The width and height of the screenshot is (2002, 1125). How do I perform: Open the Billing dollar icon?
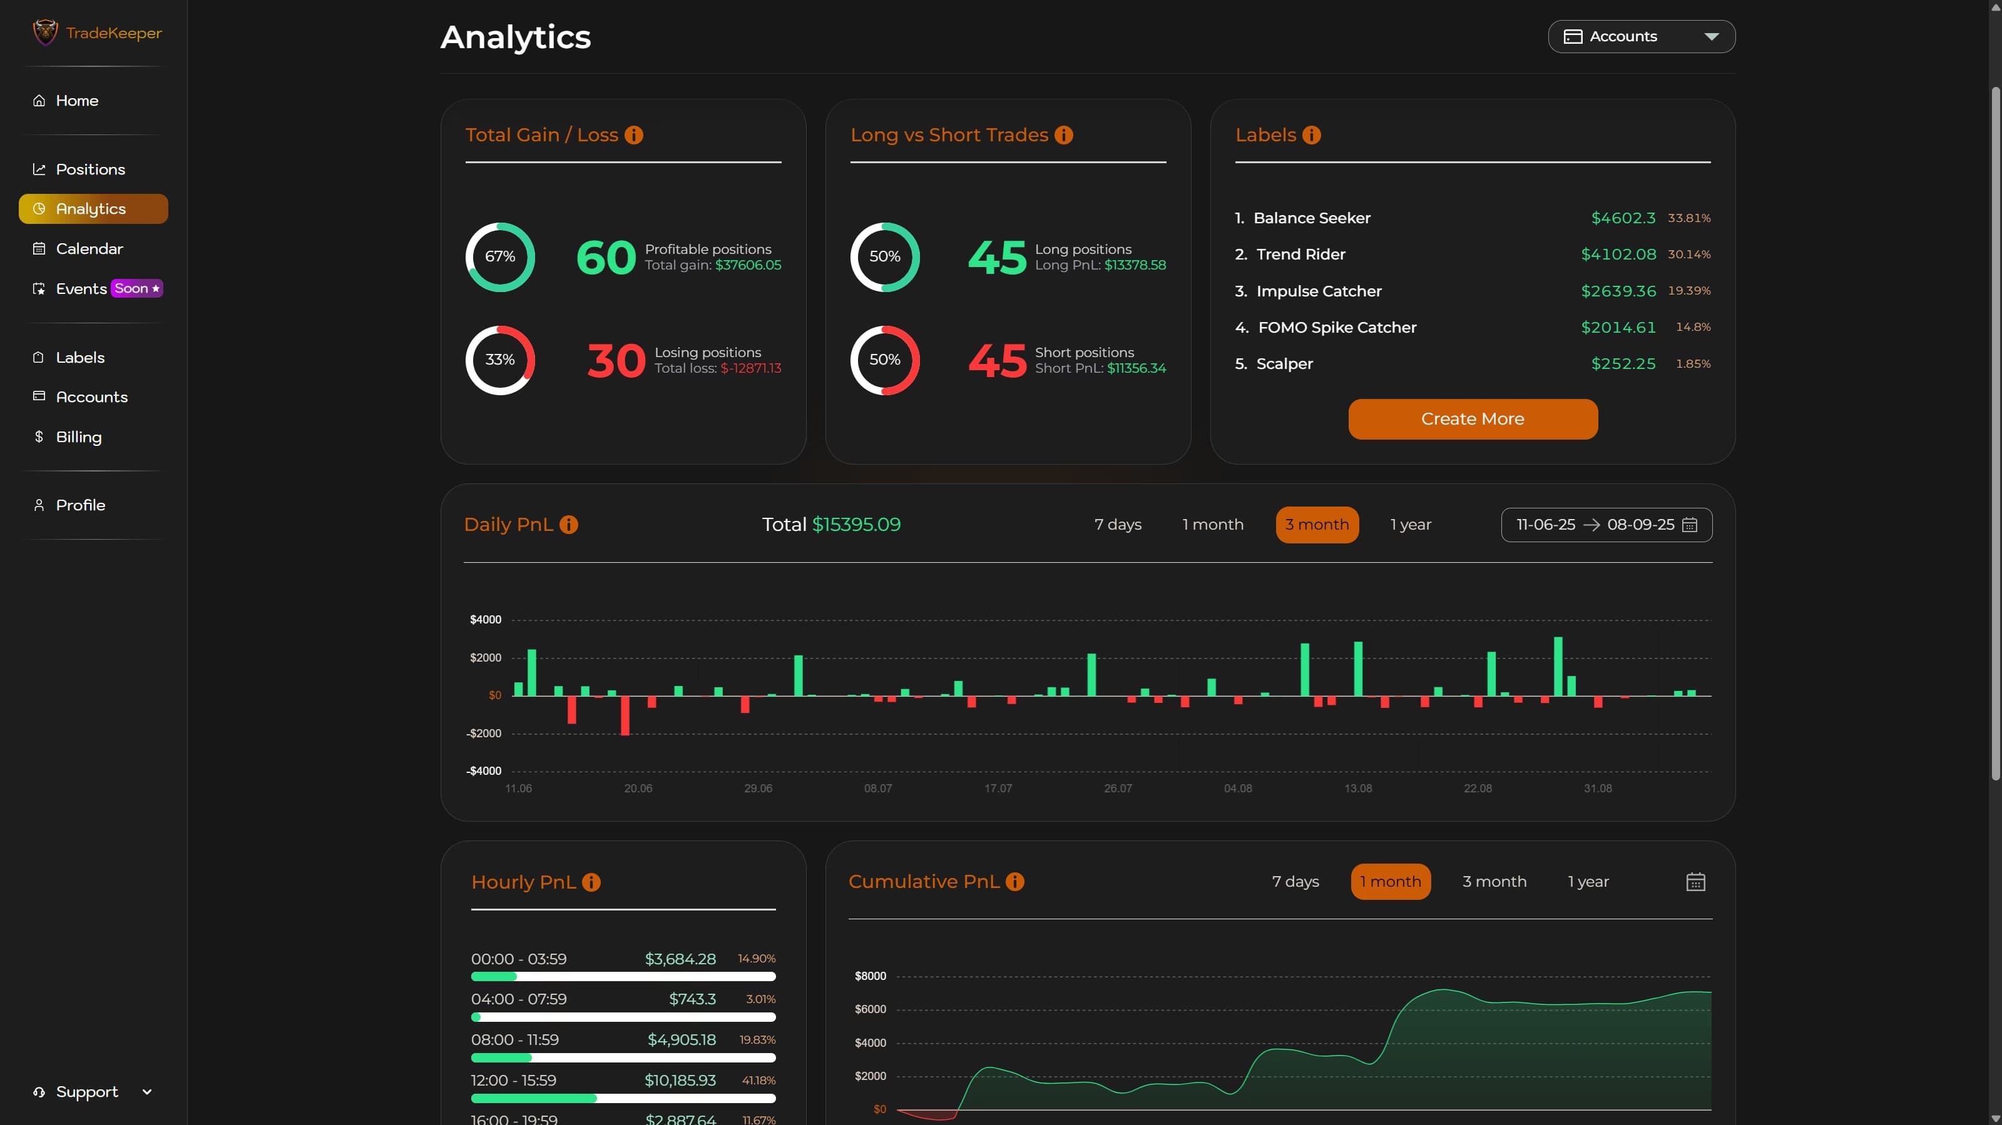[x=39, y=436]
